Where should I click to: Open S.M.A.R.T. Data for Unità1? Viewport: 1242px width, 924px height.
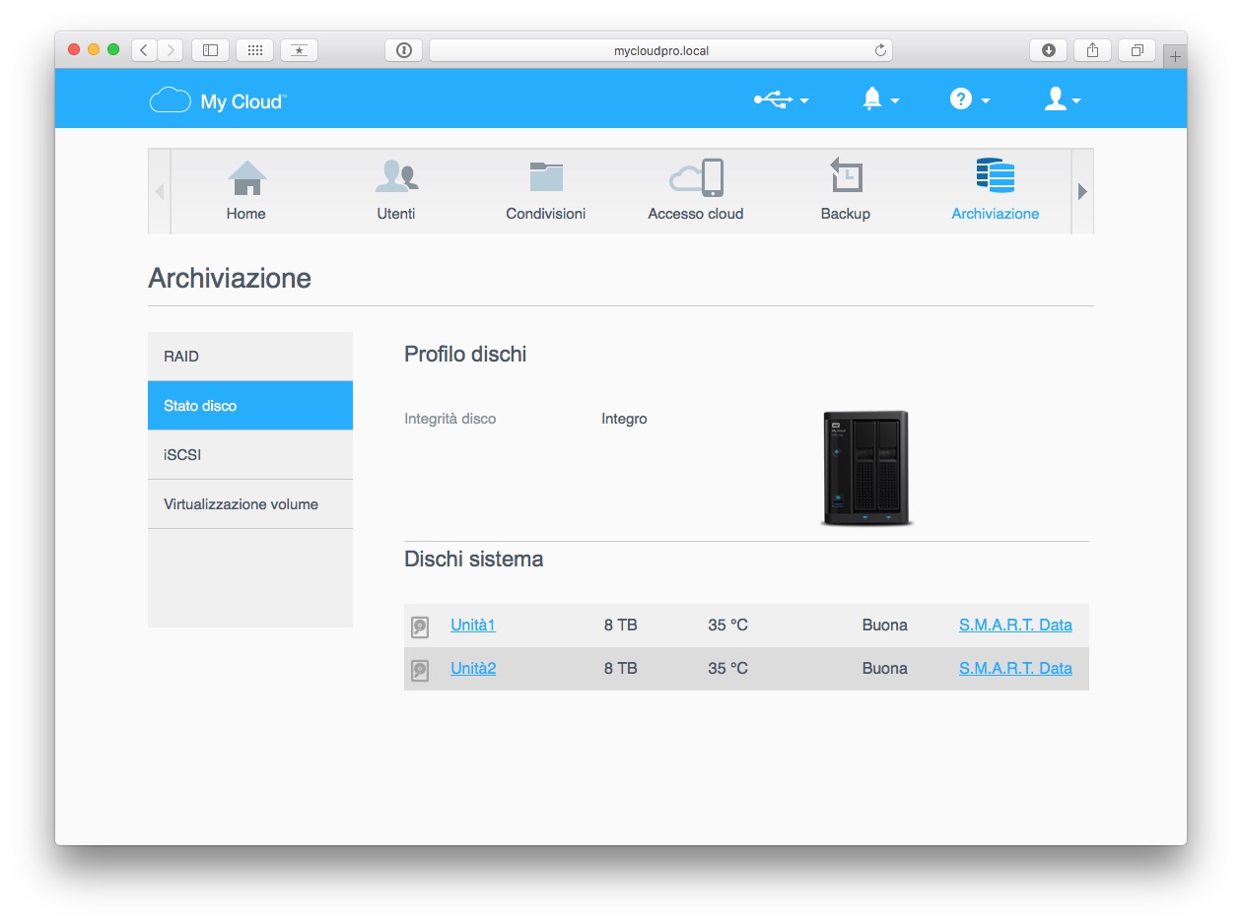point(1015,625)
